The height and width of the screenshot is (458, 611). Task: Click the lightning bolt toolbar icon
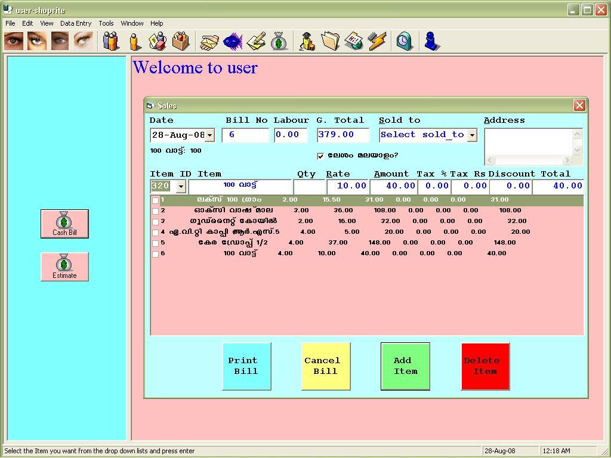[377, 41]
